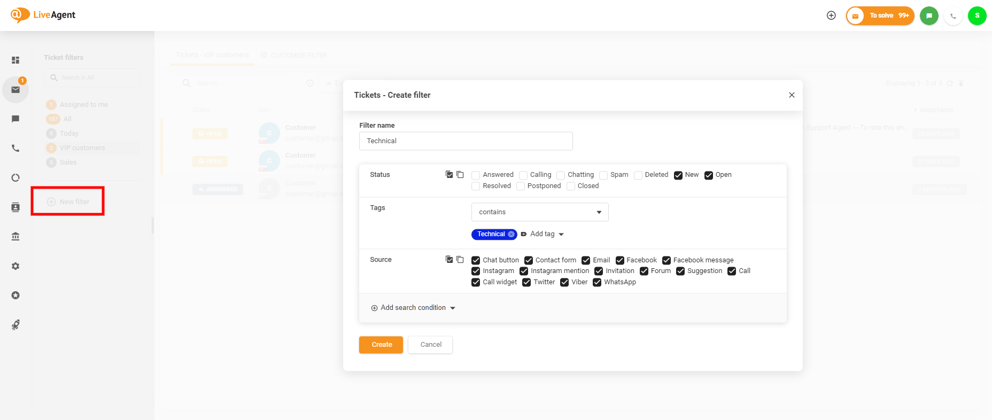This screenshot has width=992, height=420.
Task: Click the rocket icon in sidebar
Action: pos(15,325)
